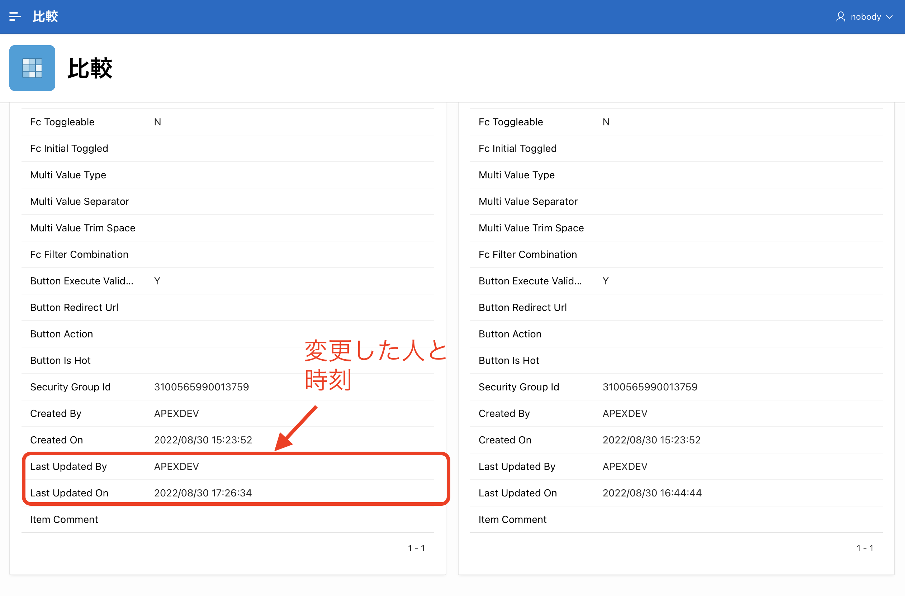Click the user profile icon
The height and width of the screenshot is (596, 905).
(840, 16)
